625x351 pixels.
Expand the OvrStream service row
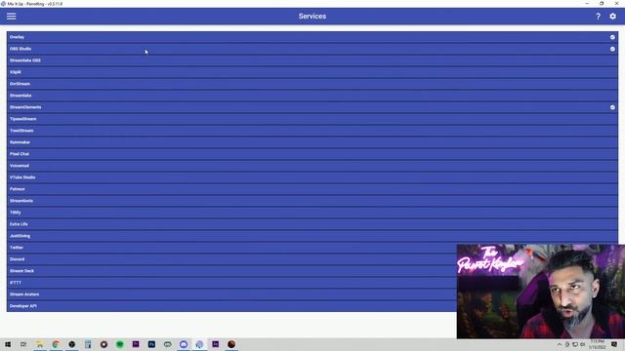[x=312, y=84]
